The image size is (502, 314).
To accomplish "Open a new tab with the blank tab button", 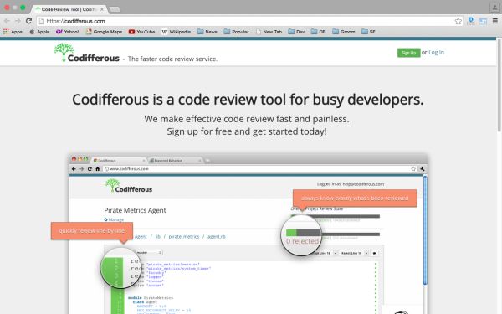I will 115,9.
